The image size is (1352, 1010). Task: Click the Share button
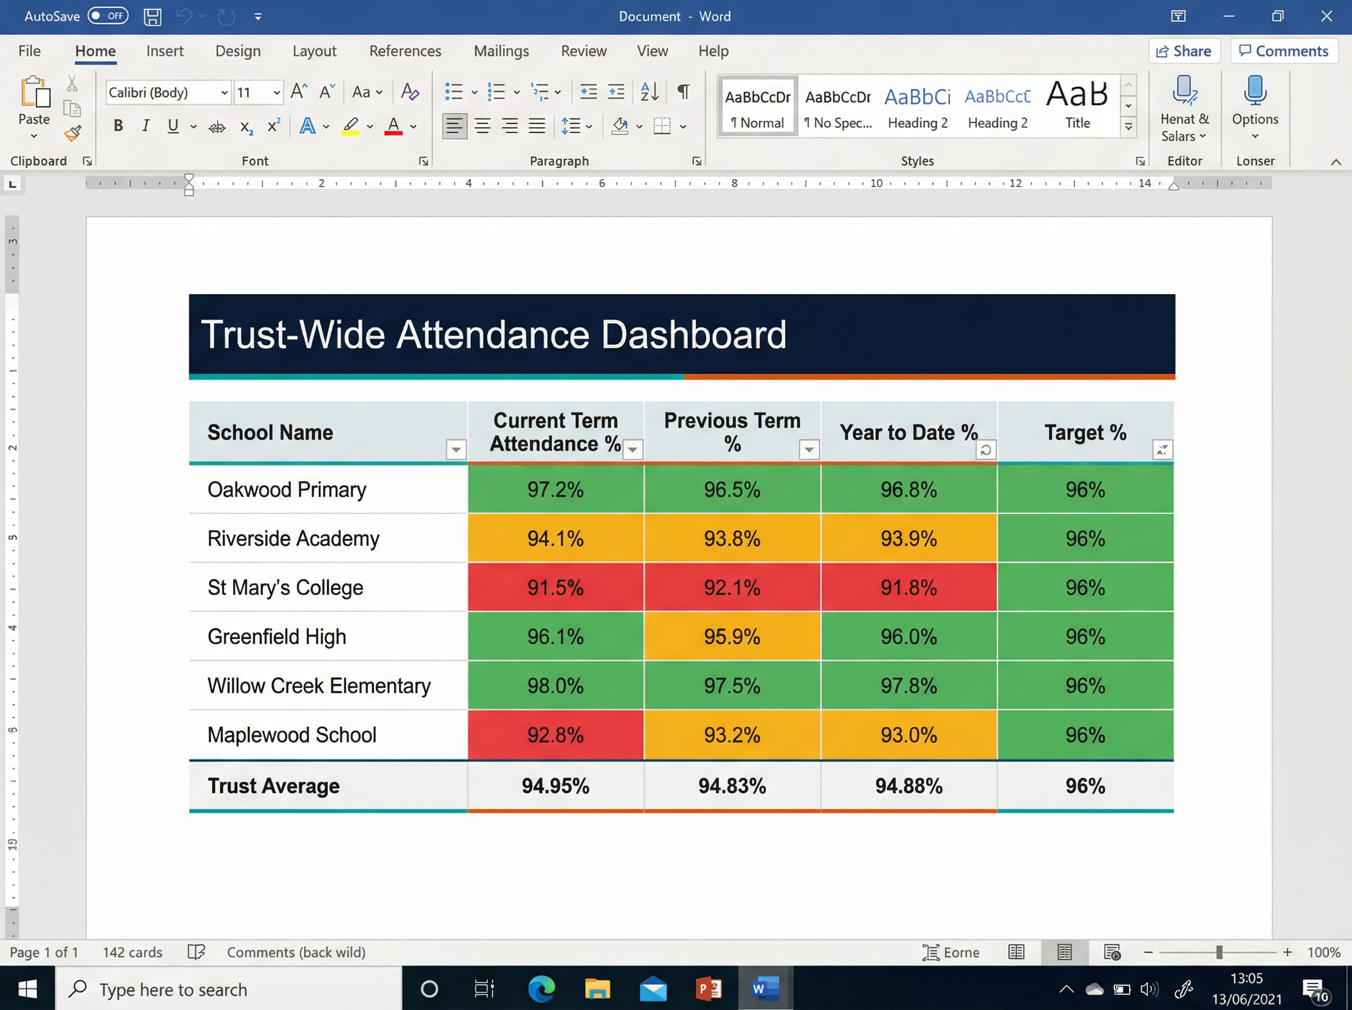1184,51
